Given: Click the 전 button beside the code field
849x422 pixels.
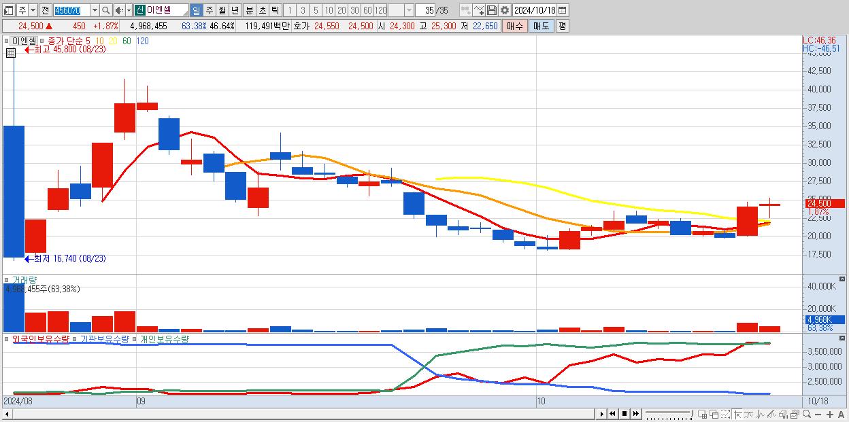Looking at the screenshot, I should tap(45, 10).
